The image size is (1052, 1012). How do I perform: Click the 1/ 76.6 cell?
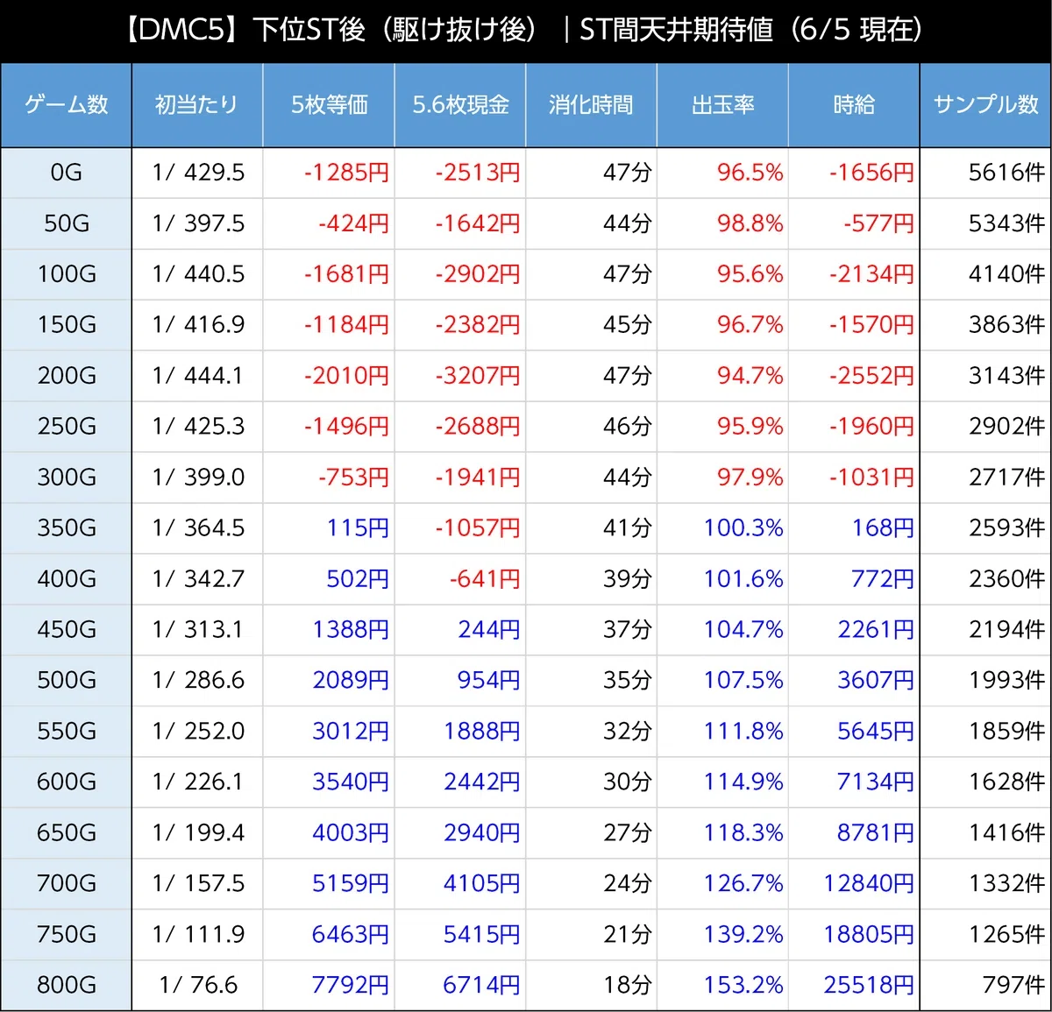(x=198, y=986)
